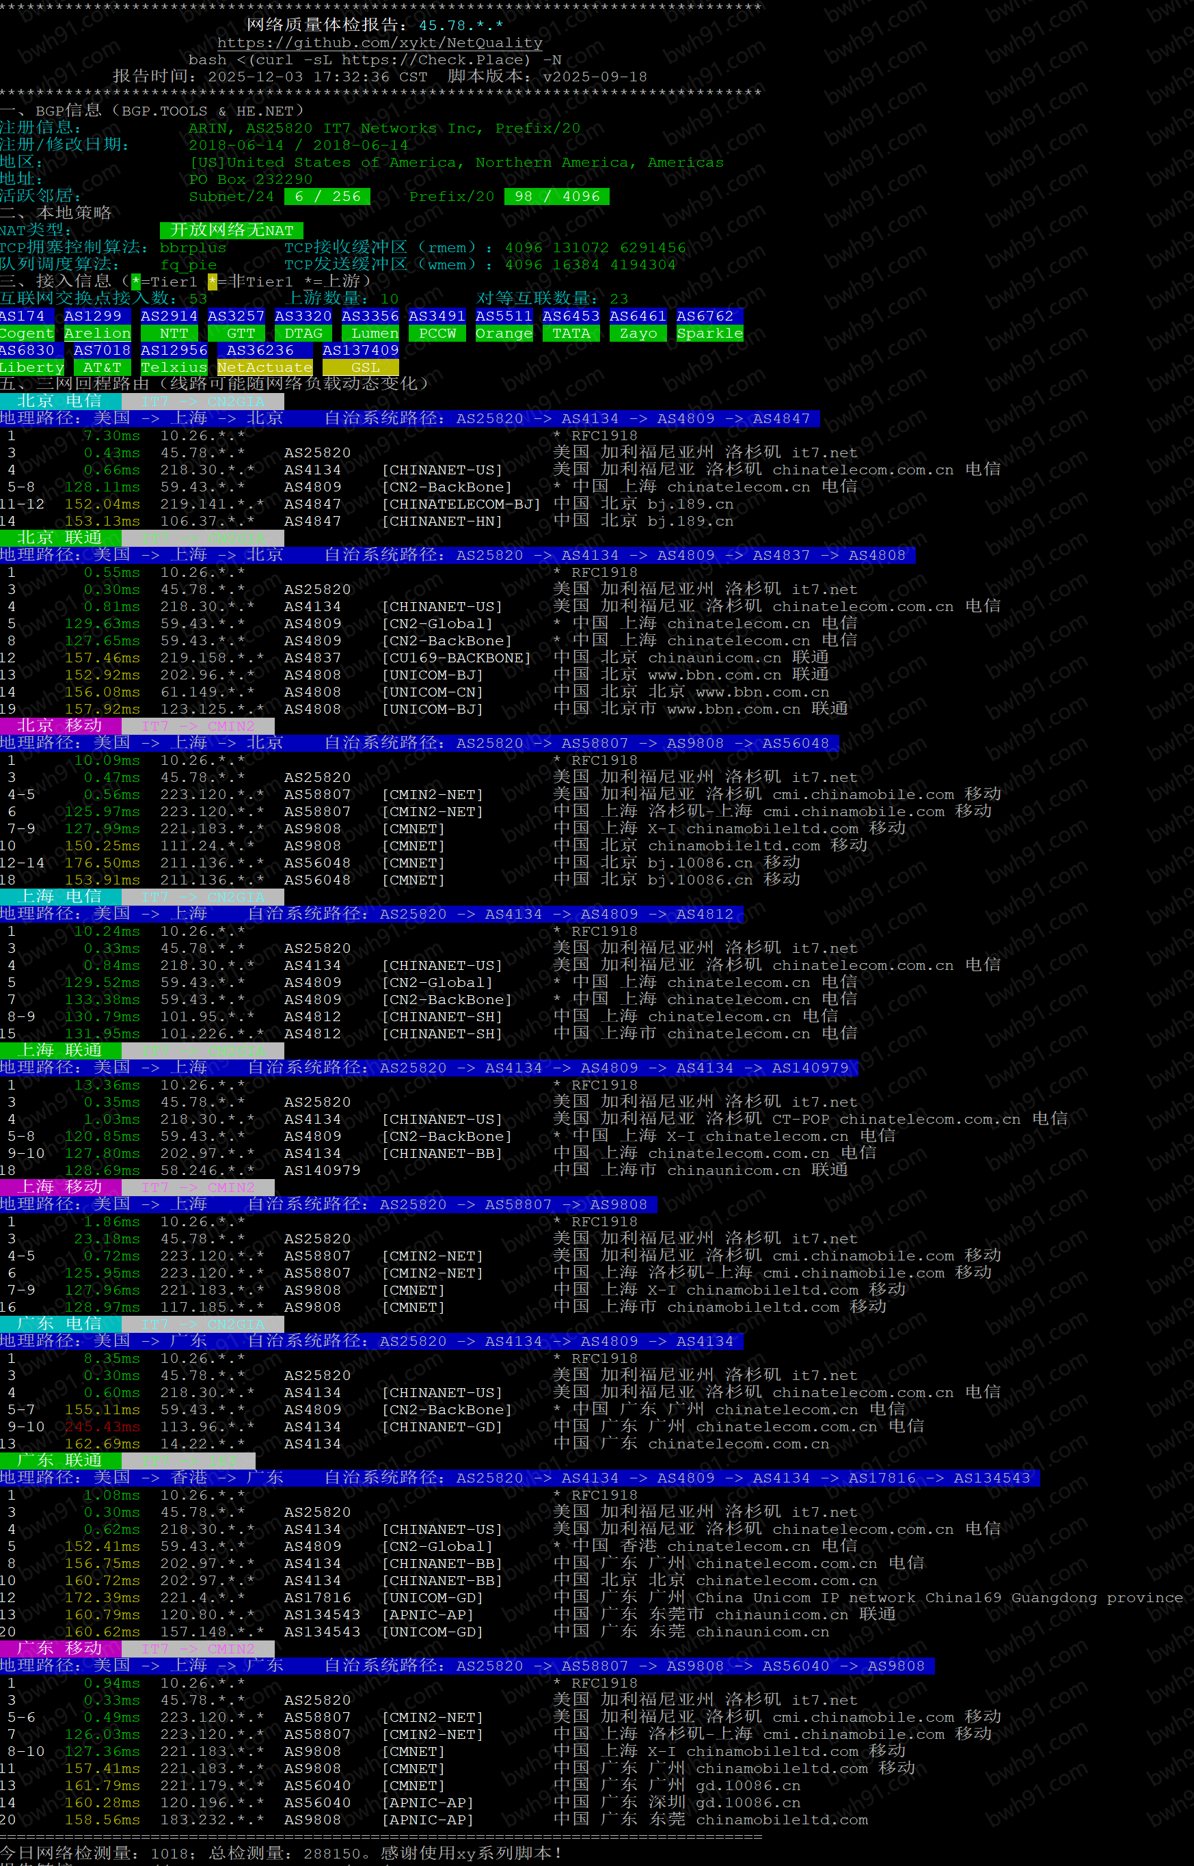1194x1866 pixels.
Task: Click the '北京 联通' route section header
Action: coord(59,537)
